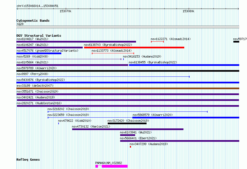The height and width of the screenshot is (169, 247).
Task: Click the nsv1133773 (Alsmadi2014) label
Action: click(x=112, y=51)
